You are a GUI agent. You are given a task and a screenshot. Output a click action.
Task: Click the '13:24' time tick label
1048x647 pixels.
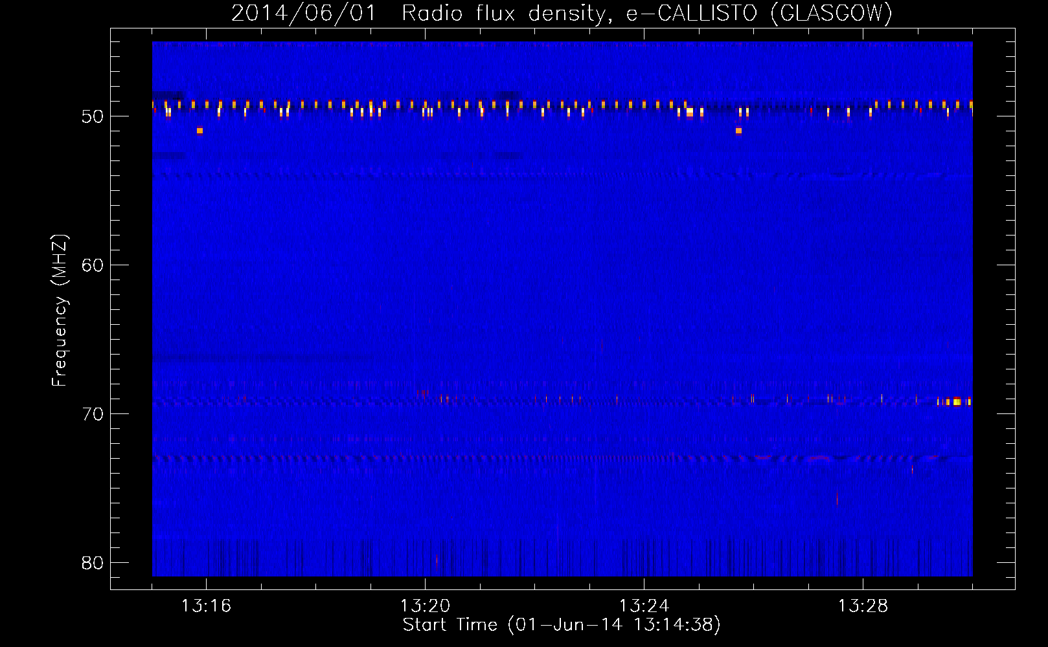(644, 606)
